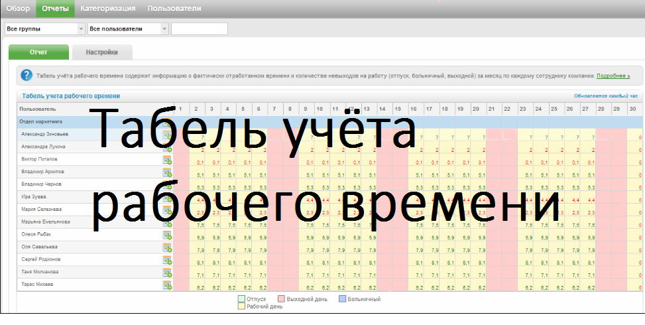Select user name Таня Молчанова
645x325 pixels.
pyautogui.click(x=40, y=271)
